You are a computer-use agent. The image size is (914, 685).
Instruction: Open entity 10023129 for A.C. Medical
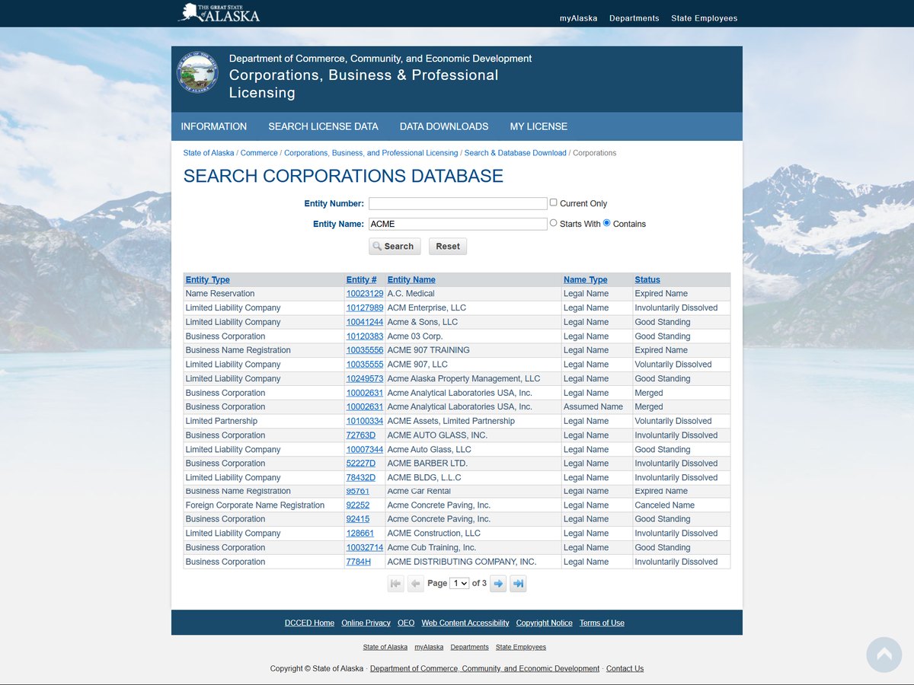(x=365, y=294)
